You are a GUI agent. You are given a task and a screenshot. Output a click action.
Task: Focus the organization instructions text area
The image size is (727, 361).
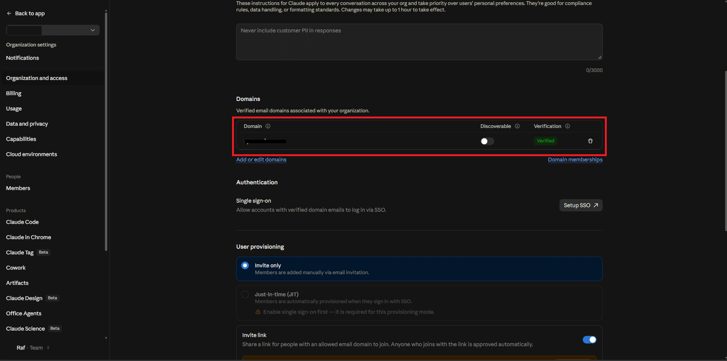[x=419, y=42]
